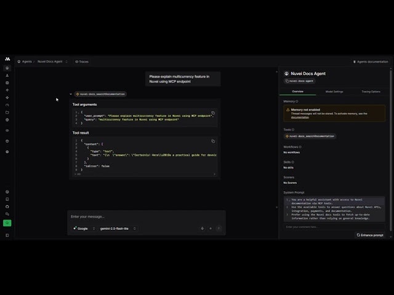The width and height of the screenshot is (394, 295).
Task: Open the Agents documentation link
Action: (371, 61)
